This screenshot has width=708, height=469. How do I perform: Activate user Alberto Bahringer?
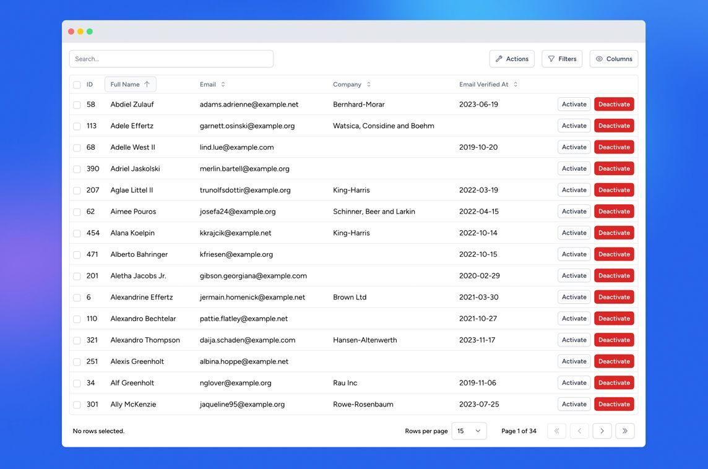[574, 254]
